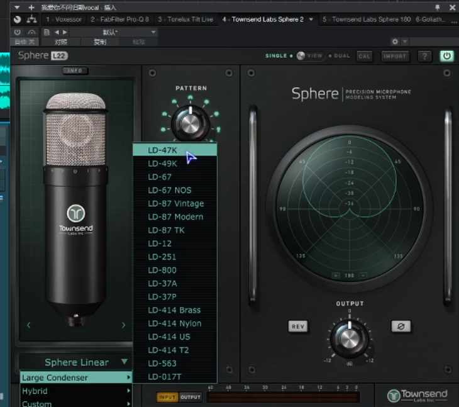Click the phase invert icon button
This screenshot has width=459, height=407.
(x=401, y=326)
